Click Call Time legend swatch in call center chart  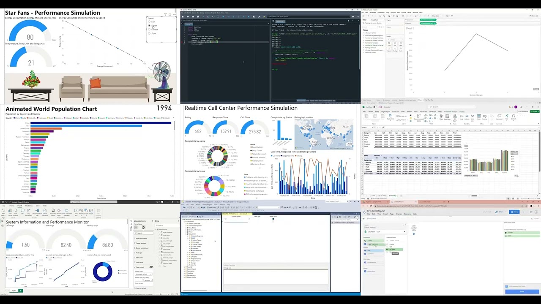coord(272,156)
